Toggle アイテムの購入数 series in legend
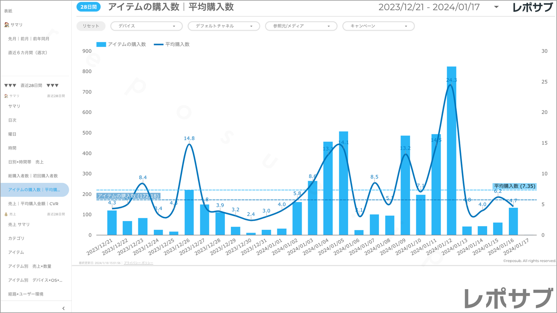557x313 pixels. (121, 44)
